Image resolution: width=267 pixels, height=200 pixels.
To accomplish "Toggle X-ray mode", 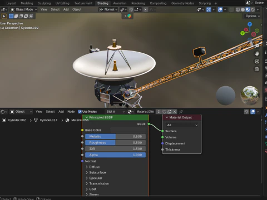I will pyautogui.click(x=231, y=9).
